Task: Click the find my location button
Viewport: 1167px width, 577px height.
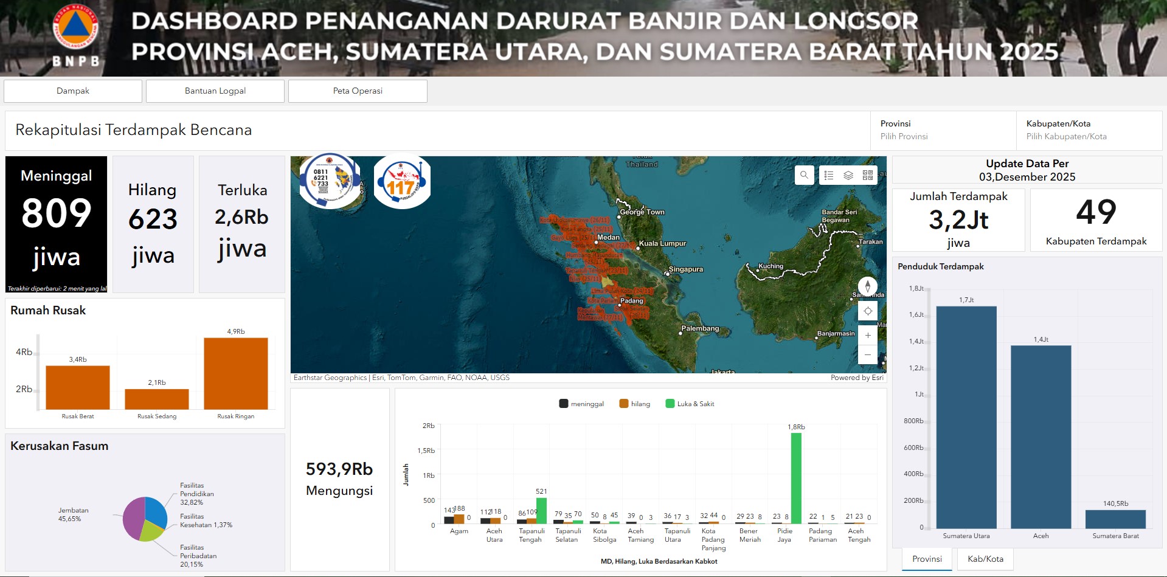Action: 868,311
